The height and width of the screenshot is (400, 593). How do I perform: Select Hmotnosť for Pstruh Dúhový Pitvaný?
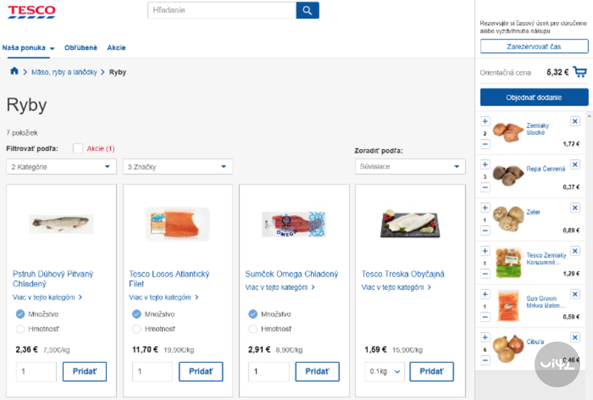[20, 329]
